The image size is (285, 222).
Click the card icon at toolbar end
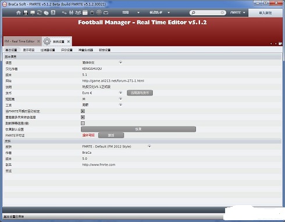point(106,13)
